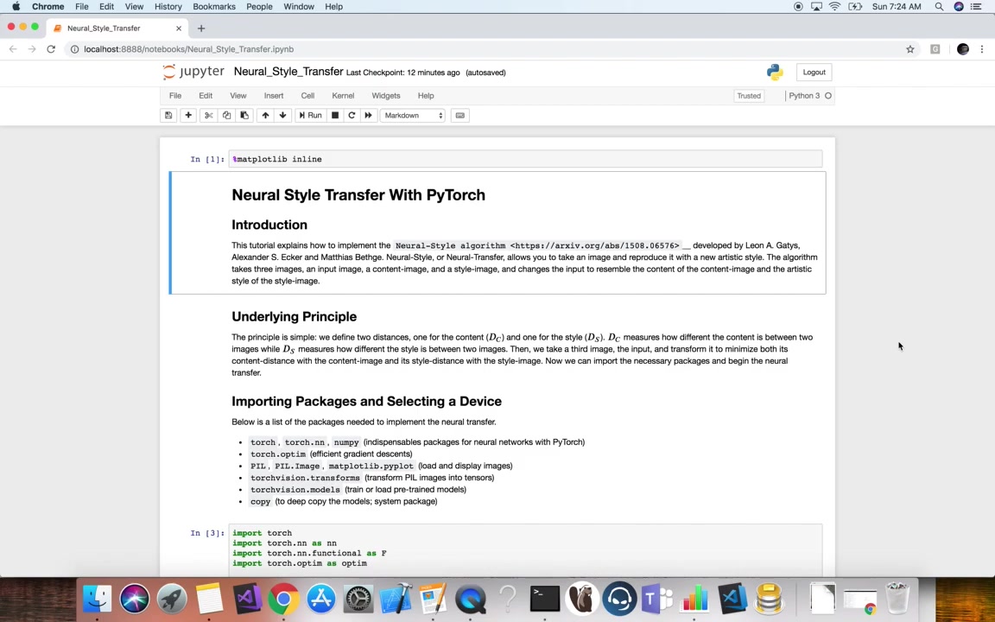Click the Run button
This screenshot has width=995, height=622.
coord(310,116)
